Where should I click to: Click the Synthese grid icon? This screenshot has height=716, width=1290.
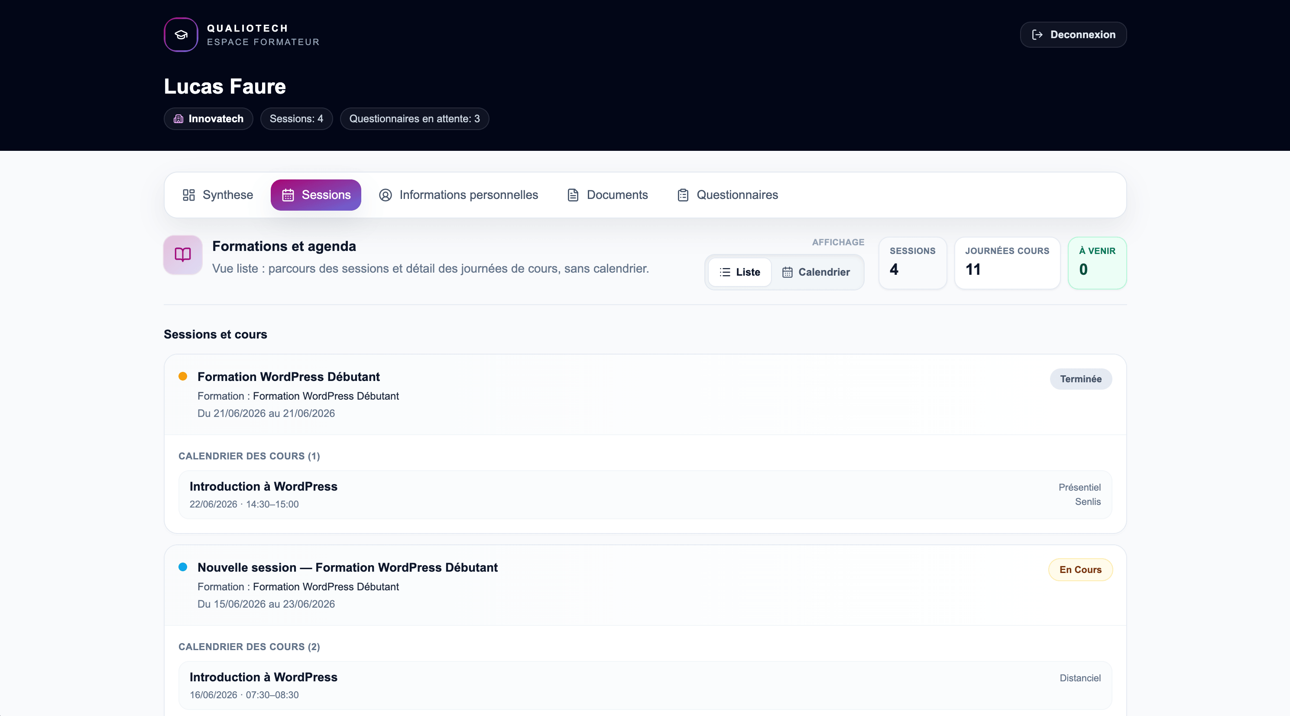[x=188, y=195]
